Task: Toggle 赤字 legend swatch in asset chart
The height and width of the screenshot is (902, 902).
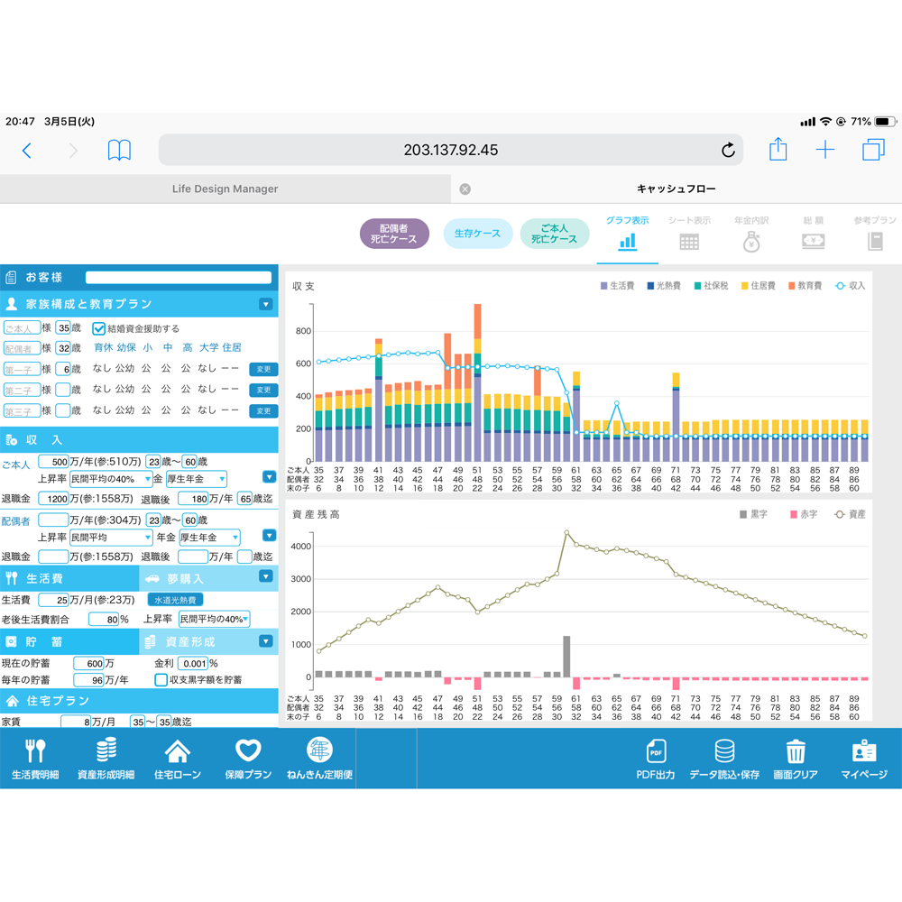Action: (794, 514)
